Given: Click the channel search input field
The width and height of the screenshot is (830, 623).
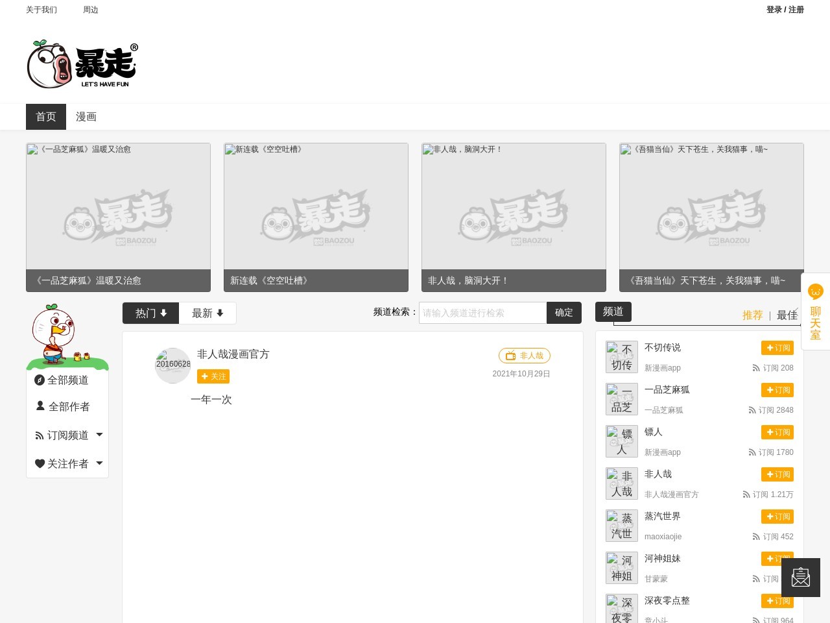Looking at the screenshot, I should click(x=482, y=313).
